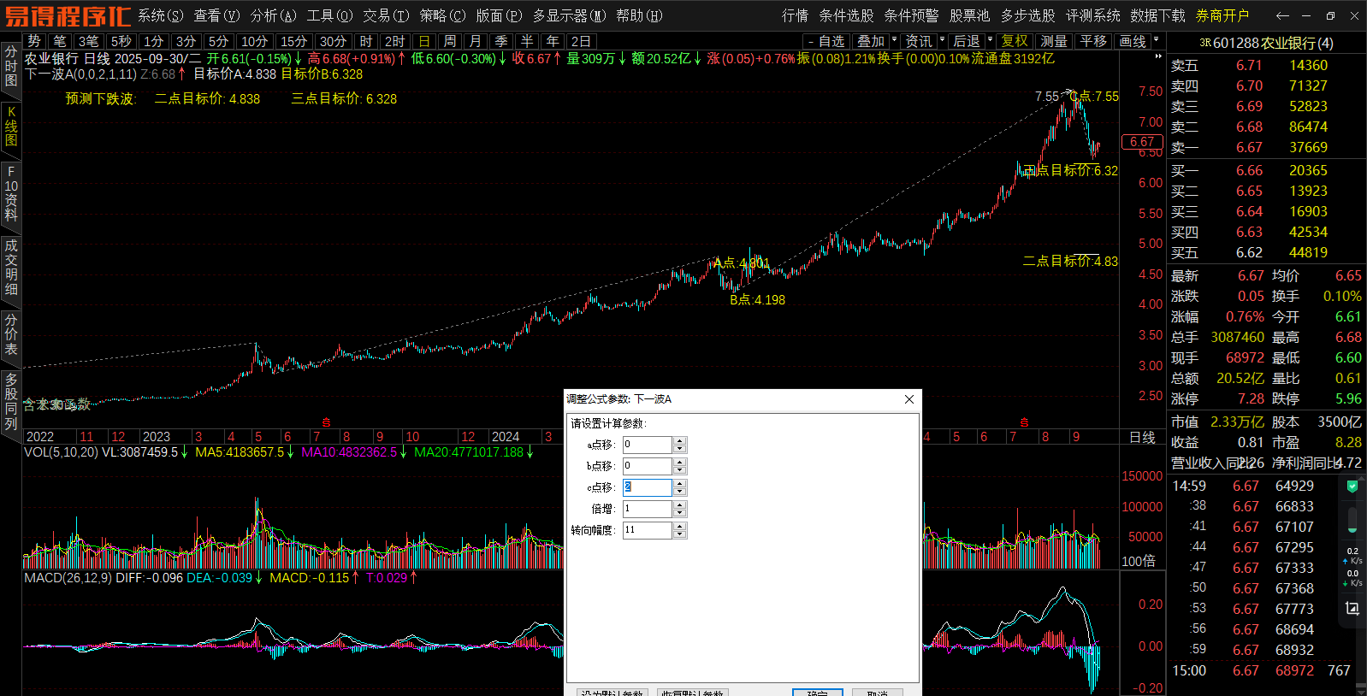
Task: Select the 测量 measure tool
Action: pyautogui.click(x=1054, y=41)
